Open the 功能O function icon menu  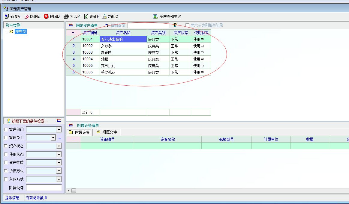tap(105, 16)
